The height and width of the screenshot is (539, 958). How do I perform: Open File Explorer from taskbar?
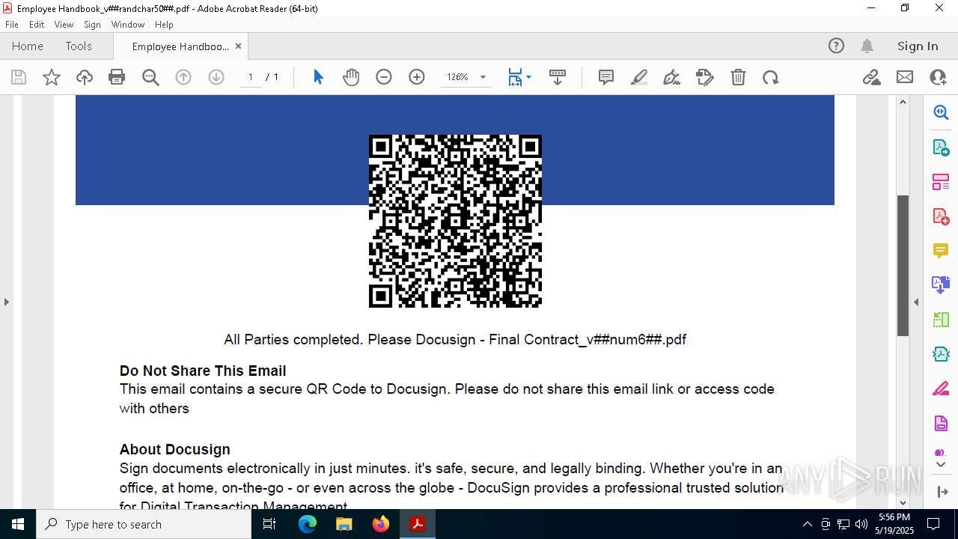(344, 524)
